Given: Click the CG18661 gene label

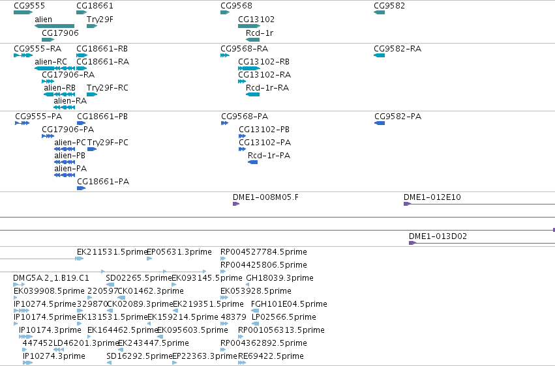Looking at the screenshot, I should pos(95,6).
